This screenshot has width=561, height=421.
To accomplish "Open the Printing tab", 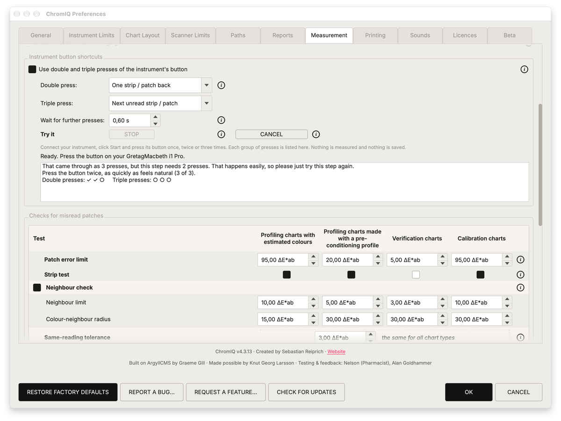I will 375,36.
